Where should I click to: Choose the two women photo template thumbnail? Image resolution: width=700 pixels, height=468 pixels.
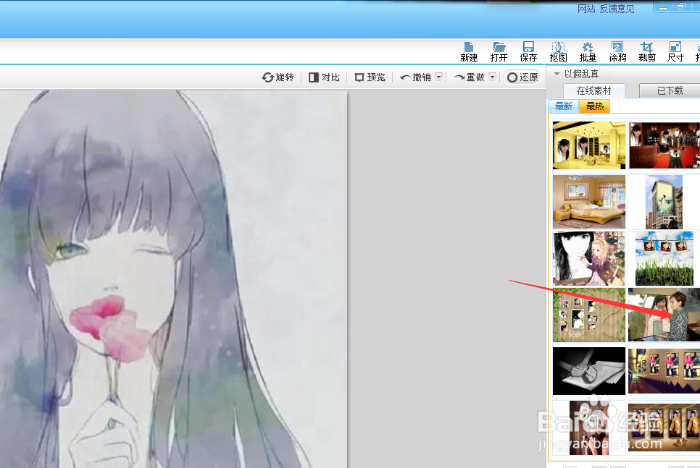pos(664,315)
